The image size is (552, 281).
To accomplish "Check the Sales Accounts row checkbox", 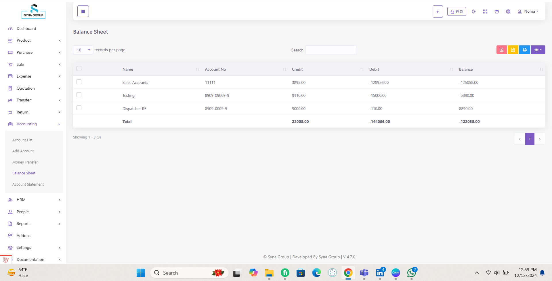I will 79,82.
